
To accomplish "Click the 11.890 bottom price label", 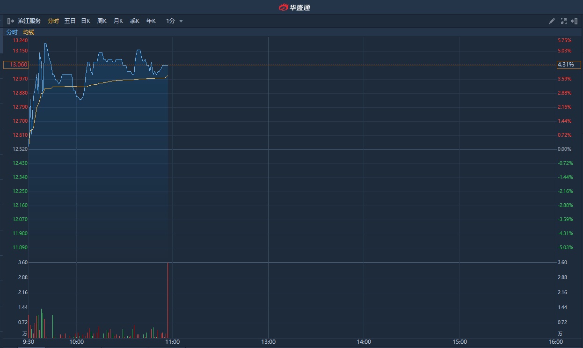I will point(20,247).
